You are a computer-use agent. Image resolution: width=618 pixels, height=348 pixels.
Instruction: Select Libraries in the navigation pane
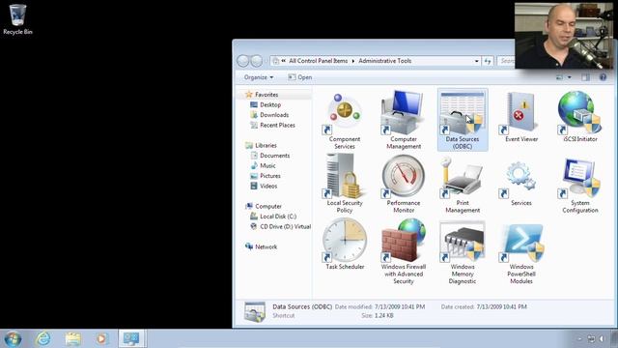266,146
